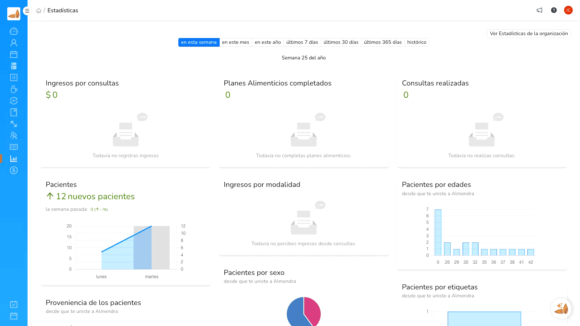580x326 pixels.
Task: Click the 'Consultas realizadas' card title
Action: point(435,83)
